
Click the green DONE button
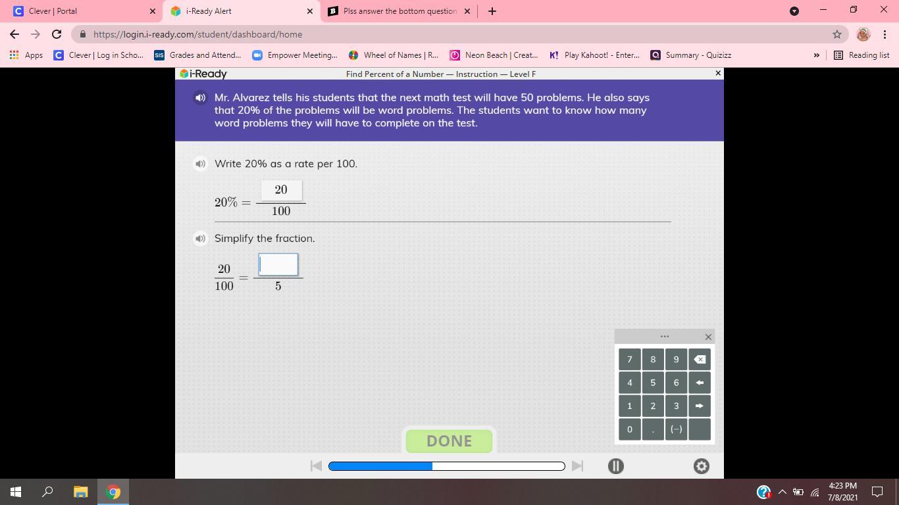click(449, 441)
